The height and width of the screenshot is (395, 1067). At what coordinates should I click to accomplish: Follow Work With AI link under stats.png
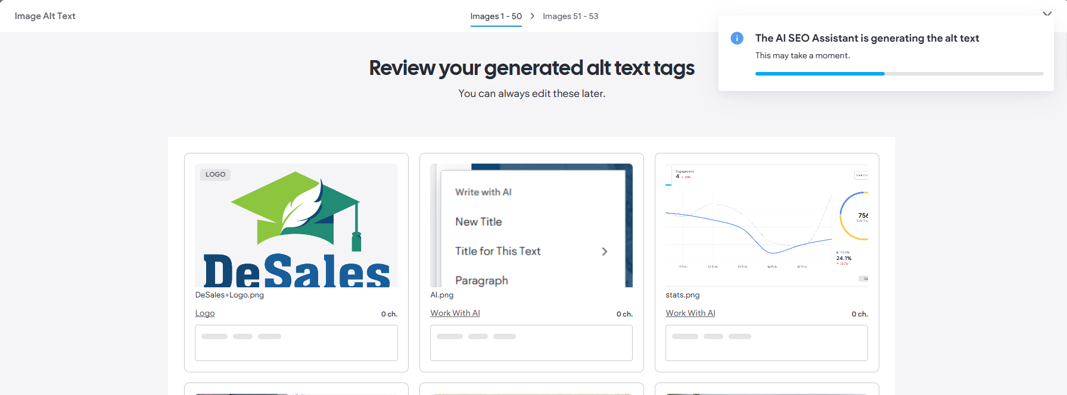coord(690,313)
